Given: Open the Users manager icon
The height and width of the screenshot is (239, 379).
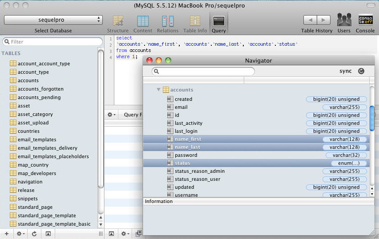Looking at the screenshot, I should point(344,24).
